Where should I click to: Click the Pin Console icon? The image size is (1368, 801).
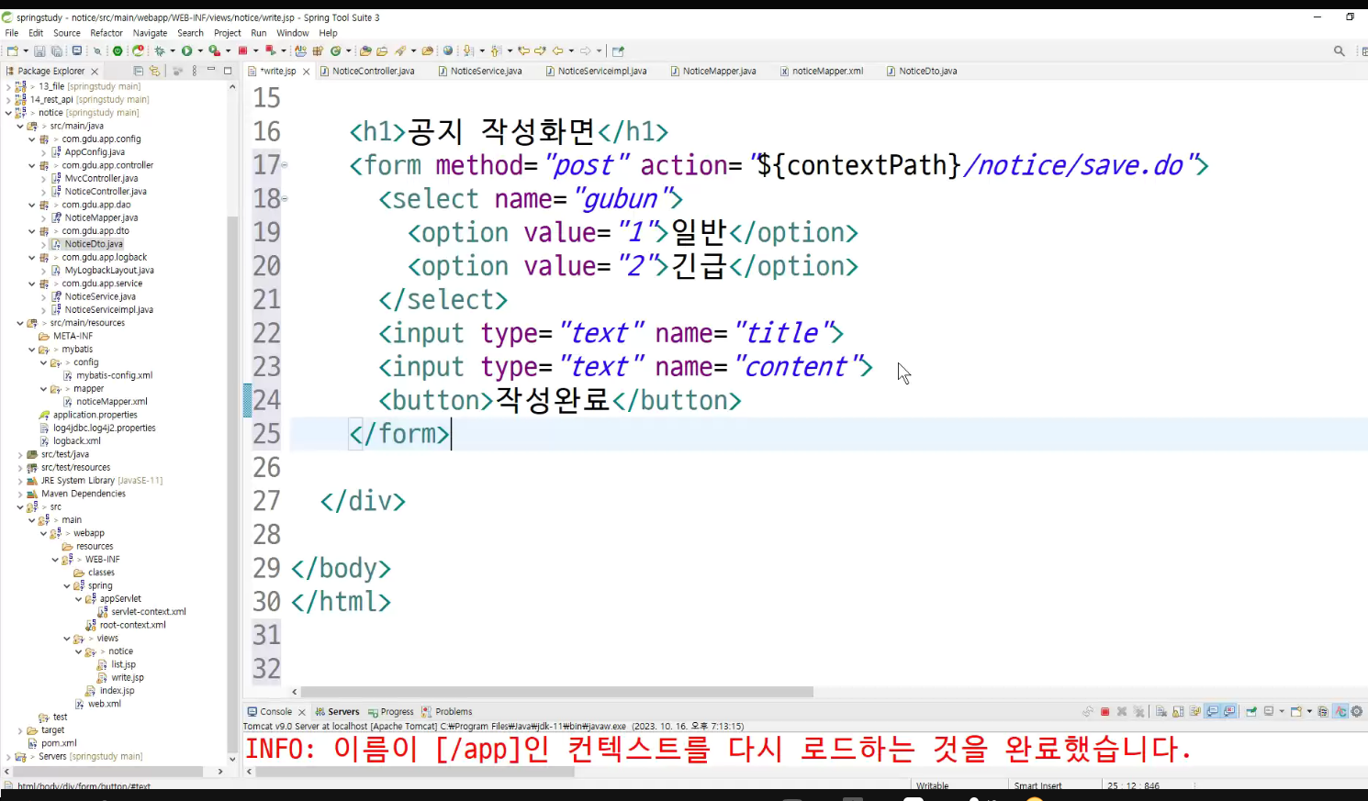coord(1251,711)
